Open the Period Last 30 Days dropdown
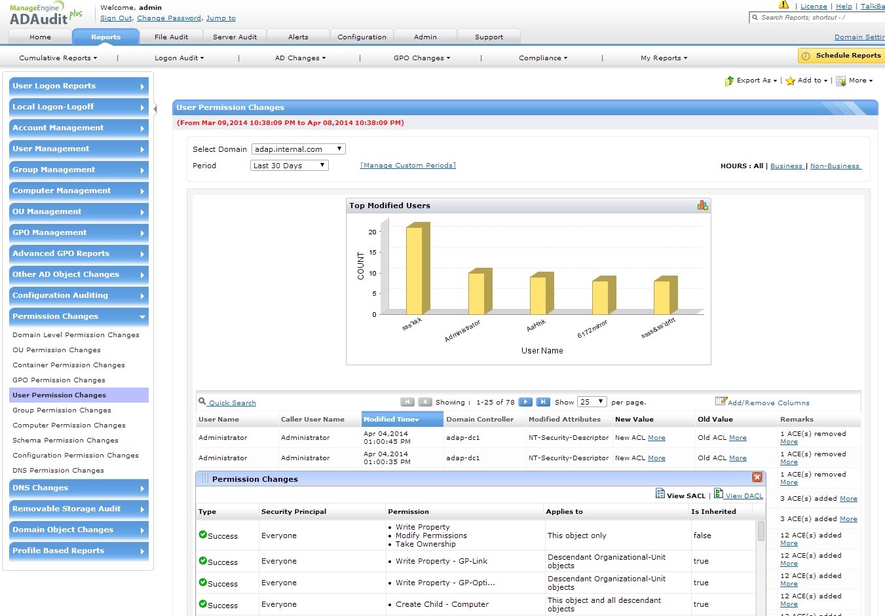Screen dimensions: 885x616 pos(290,166)
